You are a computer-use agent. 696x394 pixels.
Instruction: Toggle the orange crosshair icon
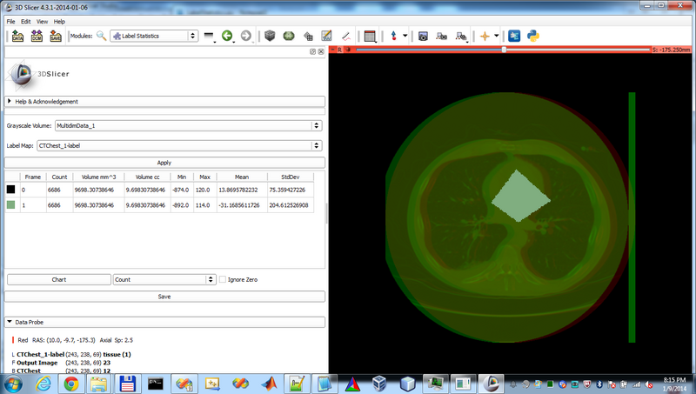(485, 36)
